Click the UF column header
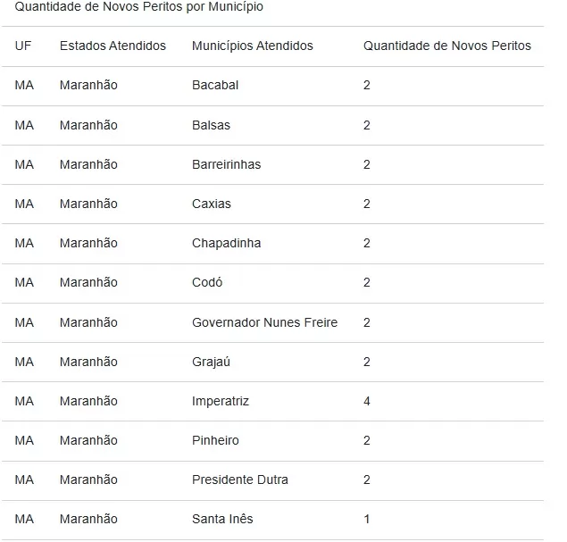 (23, 46)
